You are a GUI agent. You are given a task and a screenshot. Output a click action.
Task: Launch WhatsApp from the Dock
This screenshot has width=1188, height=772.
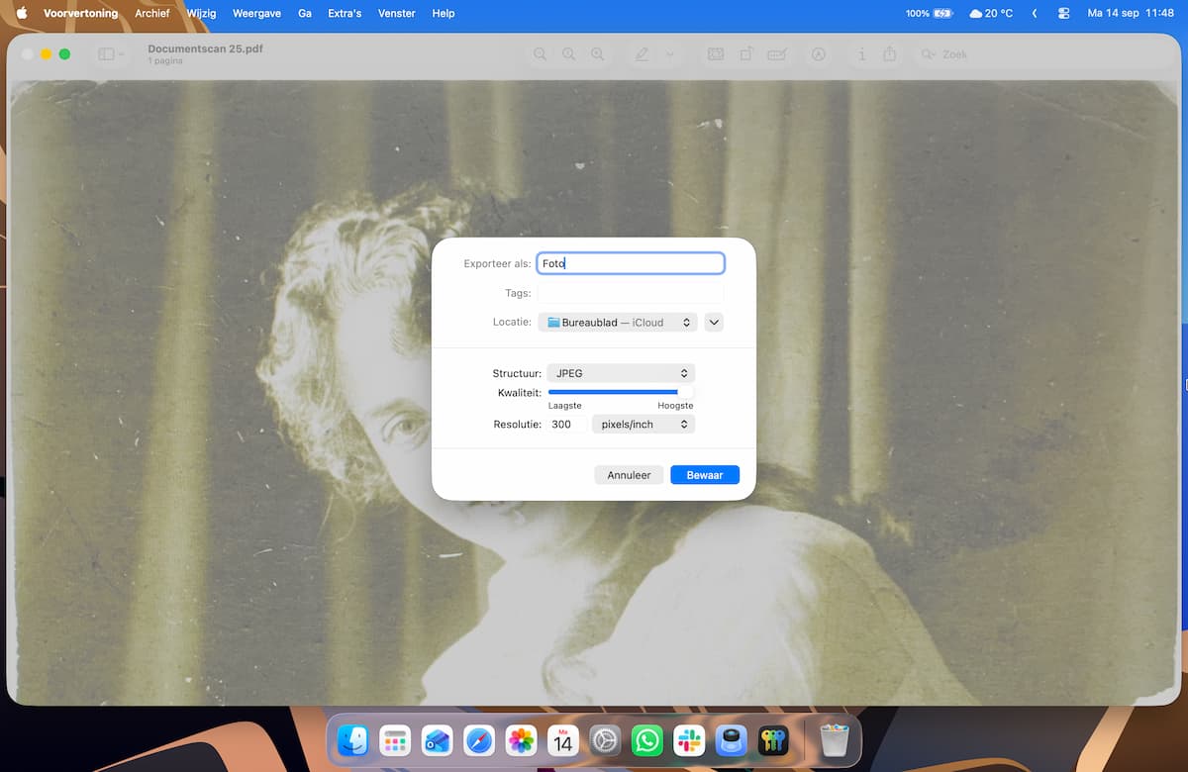click(x=647, y=740)
